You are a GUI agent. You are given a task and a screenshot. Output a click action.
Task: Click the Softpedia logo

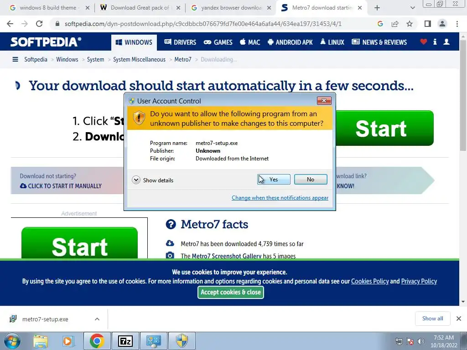(46, 41)
